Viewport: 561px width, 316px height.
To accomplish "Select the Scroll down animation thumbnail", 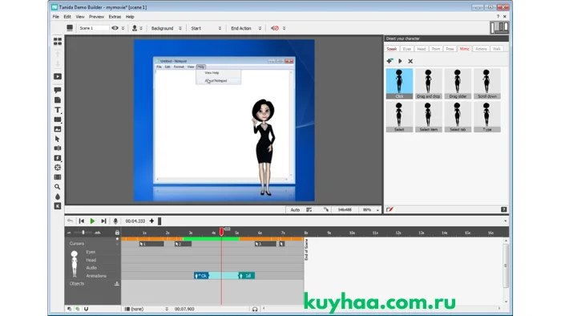I will tap(487, 83).
